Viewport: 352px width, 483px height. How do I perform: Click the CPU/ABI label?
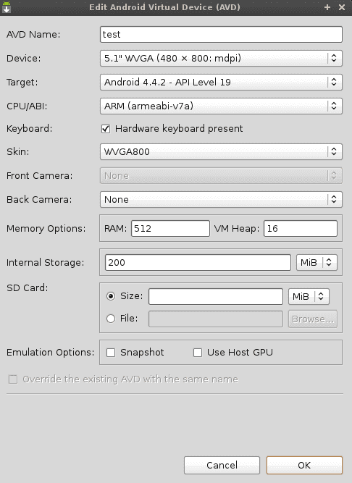point(27,106)
